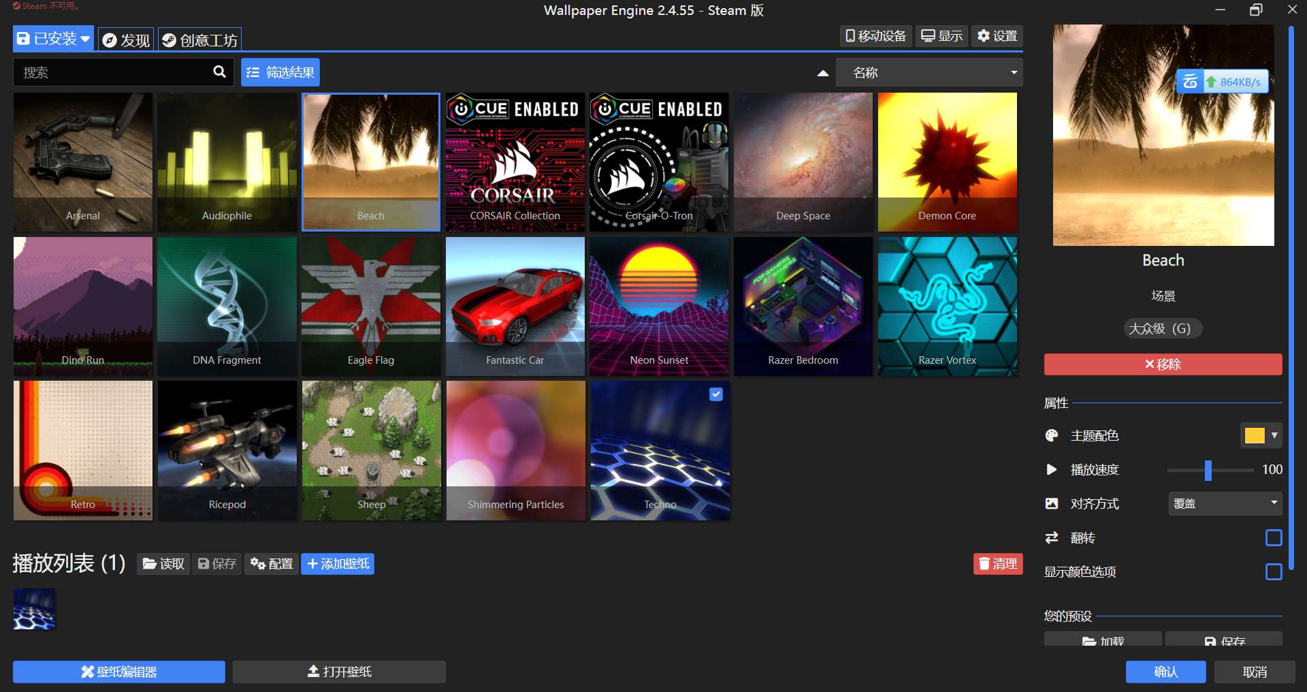The width and height of the screenshot is (1307, 692).
Task: Select the Ricepod wallpaper
Action: [227, 451]
